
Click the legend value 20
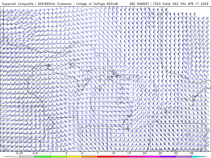coord(145,153)
